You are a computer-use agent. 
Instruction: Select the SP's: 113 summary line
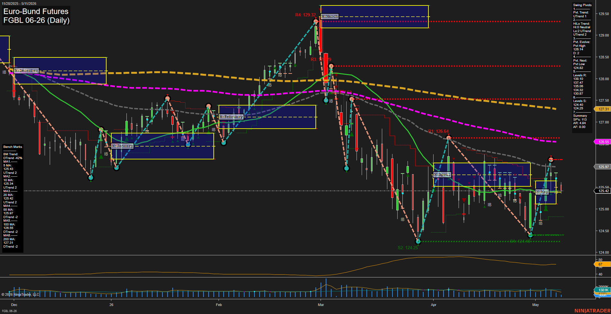click(580, 120)
